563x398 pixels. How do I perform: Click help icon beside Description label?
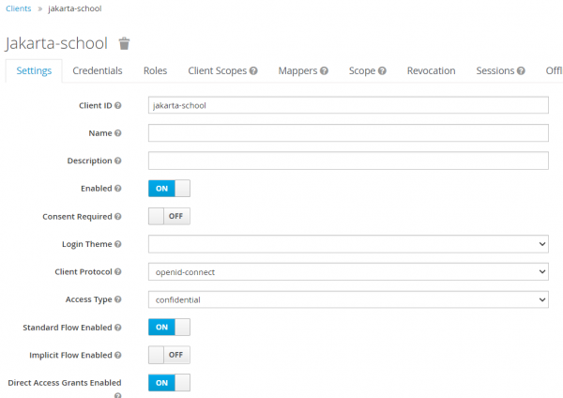click(x=118, y=161)
